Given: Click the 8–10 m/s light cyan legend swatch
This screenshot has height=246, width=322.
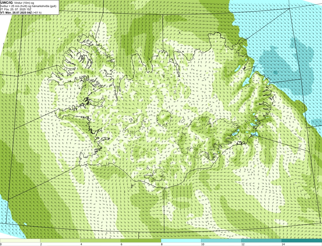Looking at the screenshot, I should 181,241.
